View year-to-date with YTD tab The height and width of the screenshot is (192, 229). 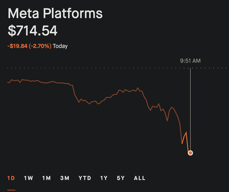(x=85, y=178)
